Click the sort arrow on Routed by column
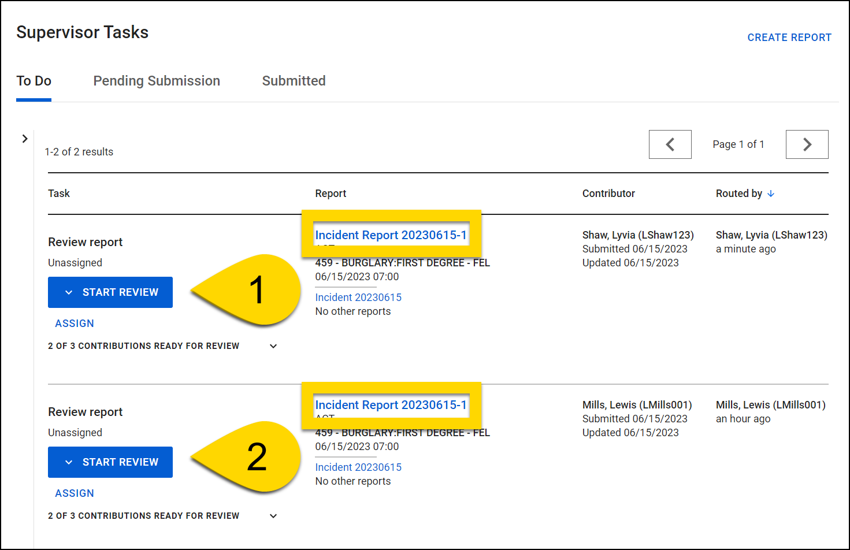850x550 pixels. point(771,194)
